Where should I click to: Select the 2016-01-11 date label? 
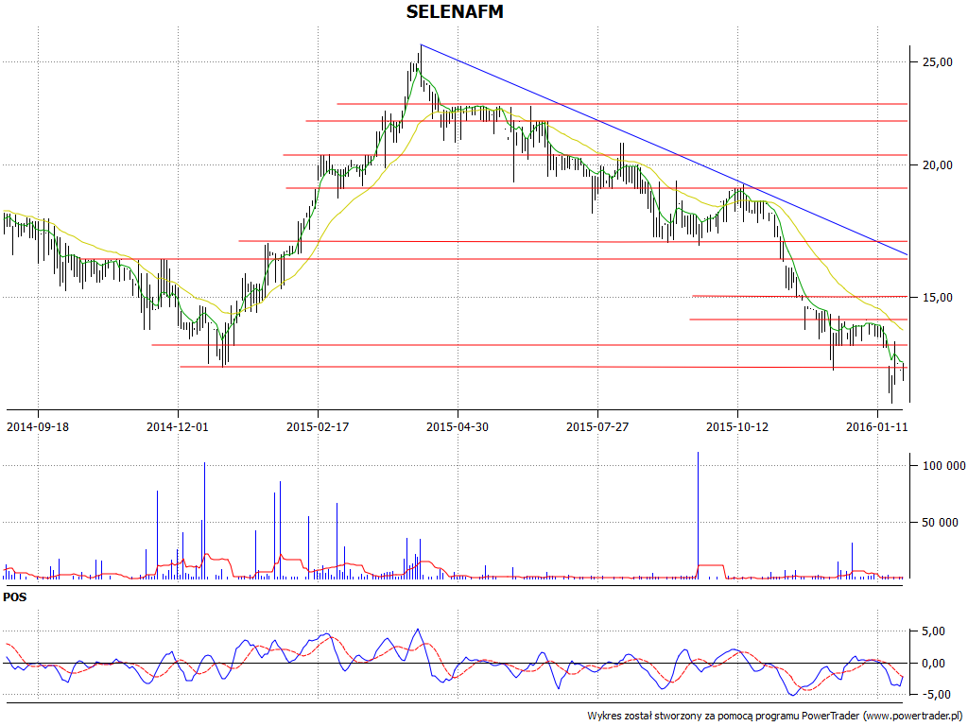point(877,426)
